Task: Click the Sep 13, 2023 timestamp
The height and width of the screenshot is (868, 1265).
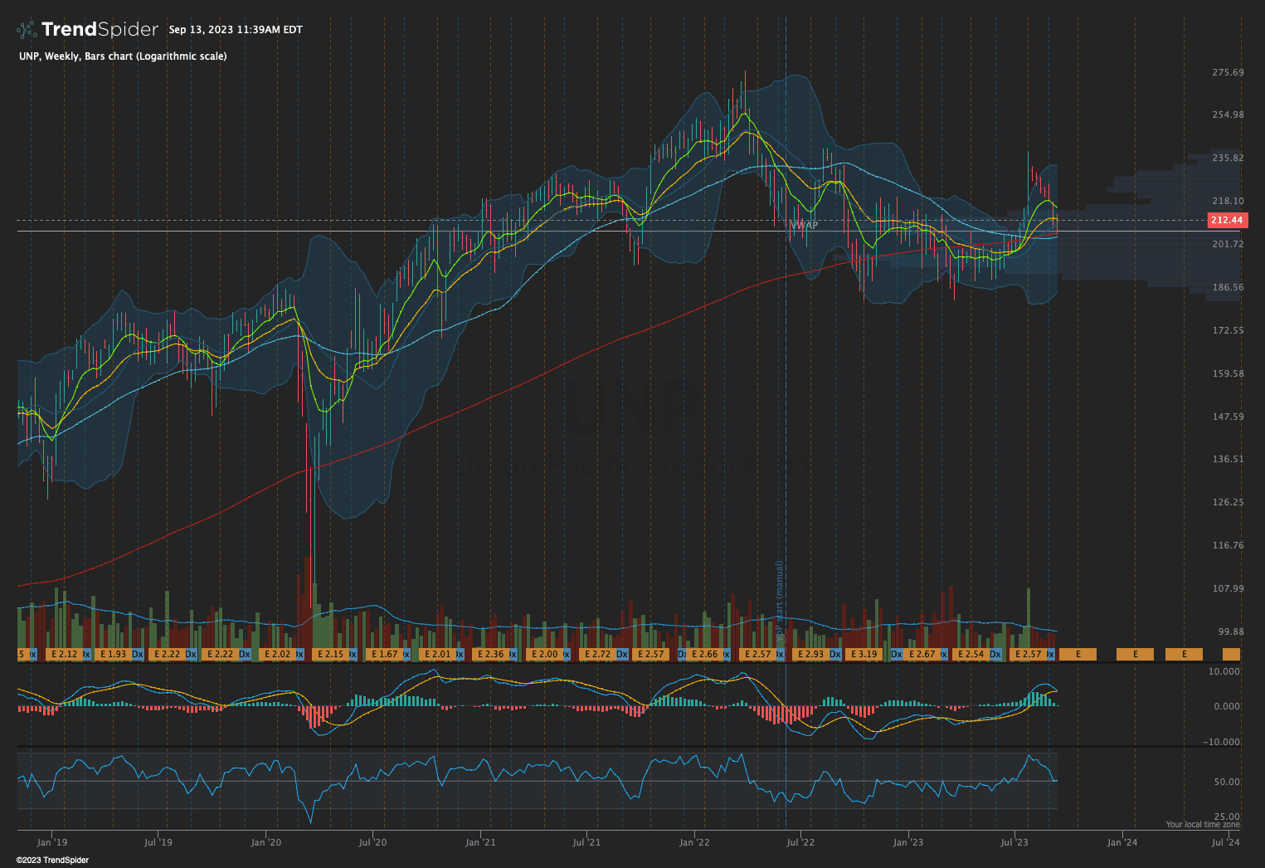Action: click(x=235, y=28)
